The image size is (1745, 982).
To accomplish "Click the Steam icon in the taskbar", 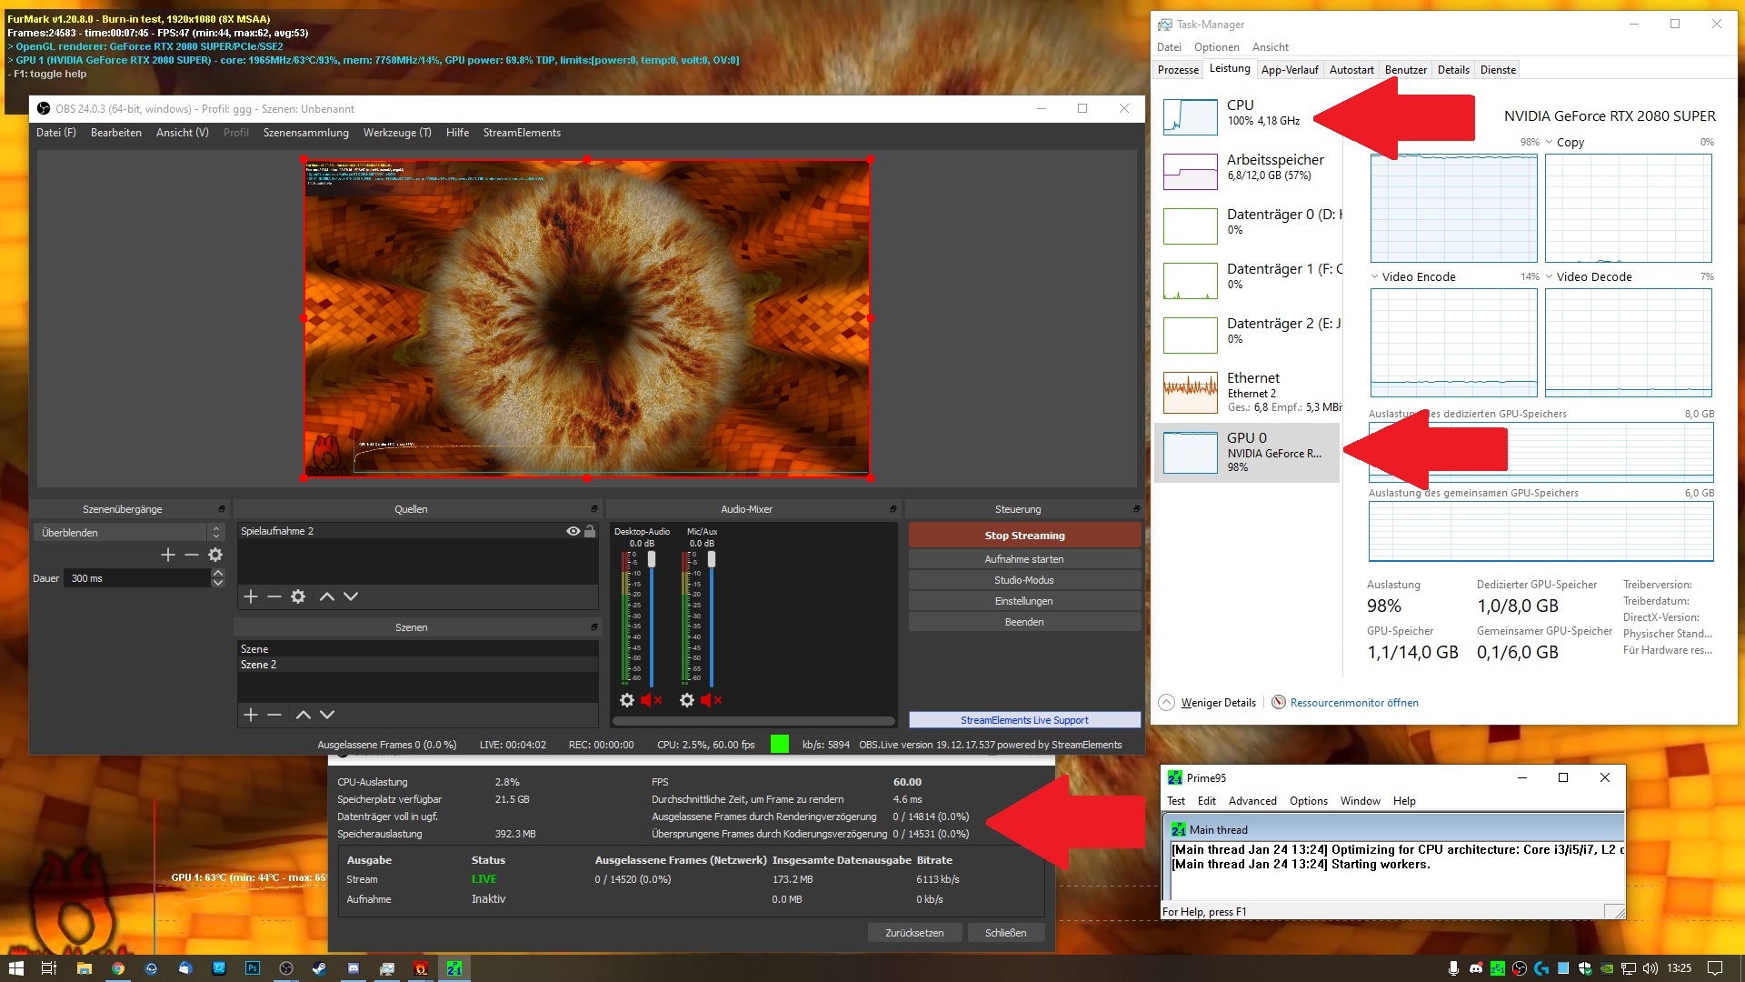I will [320, 968].
